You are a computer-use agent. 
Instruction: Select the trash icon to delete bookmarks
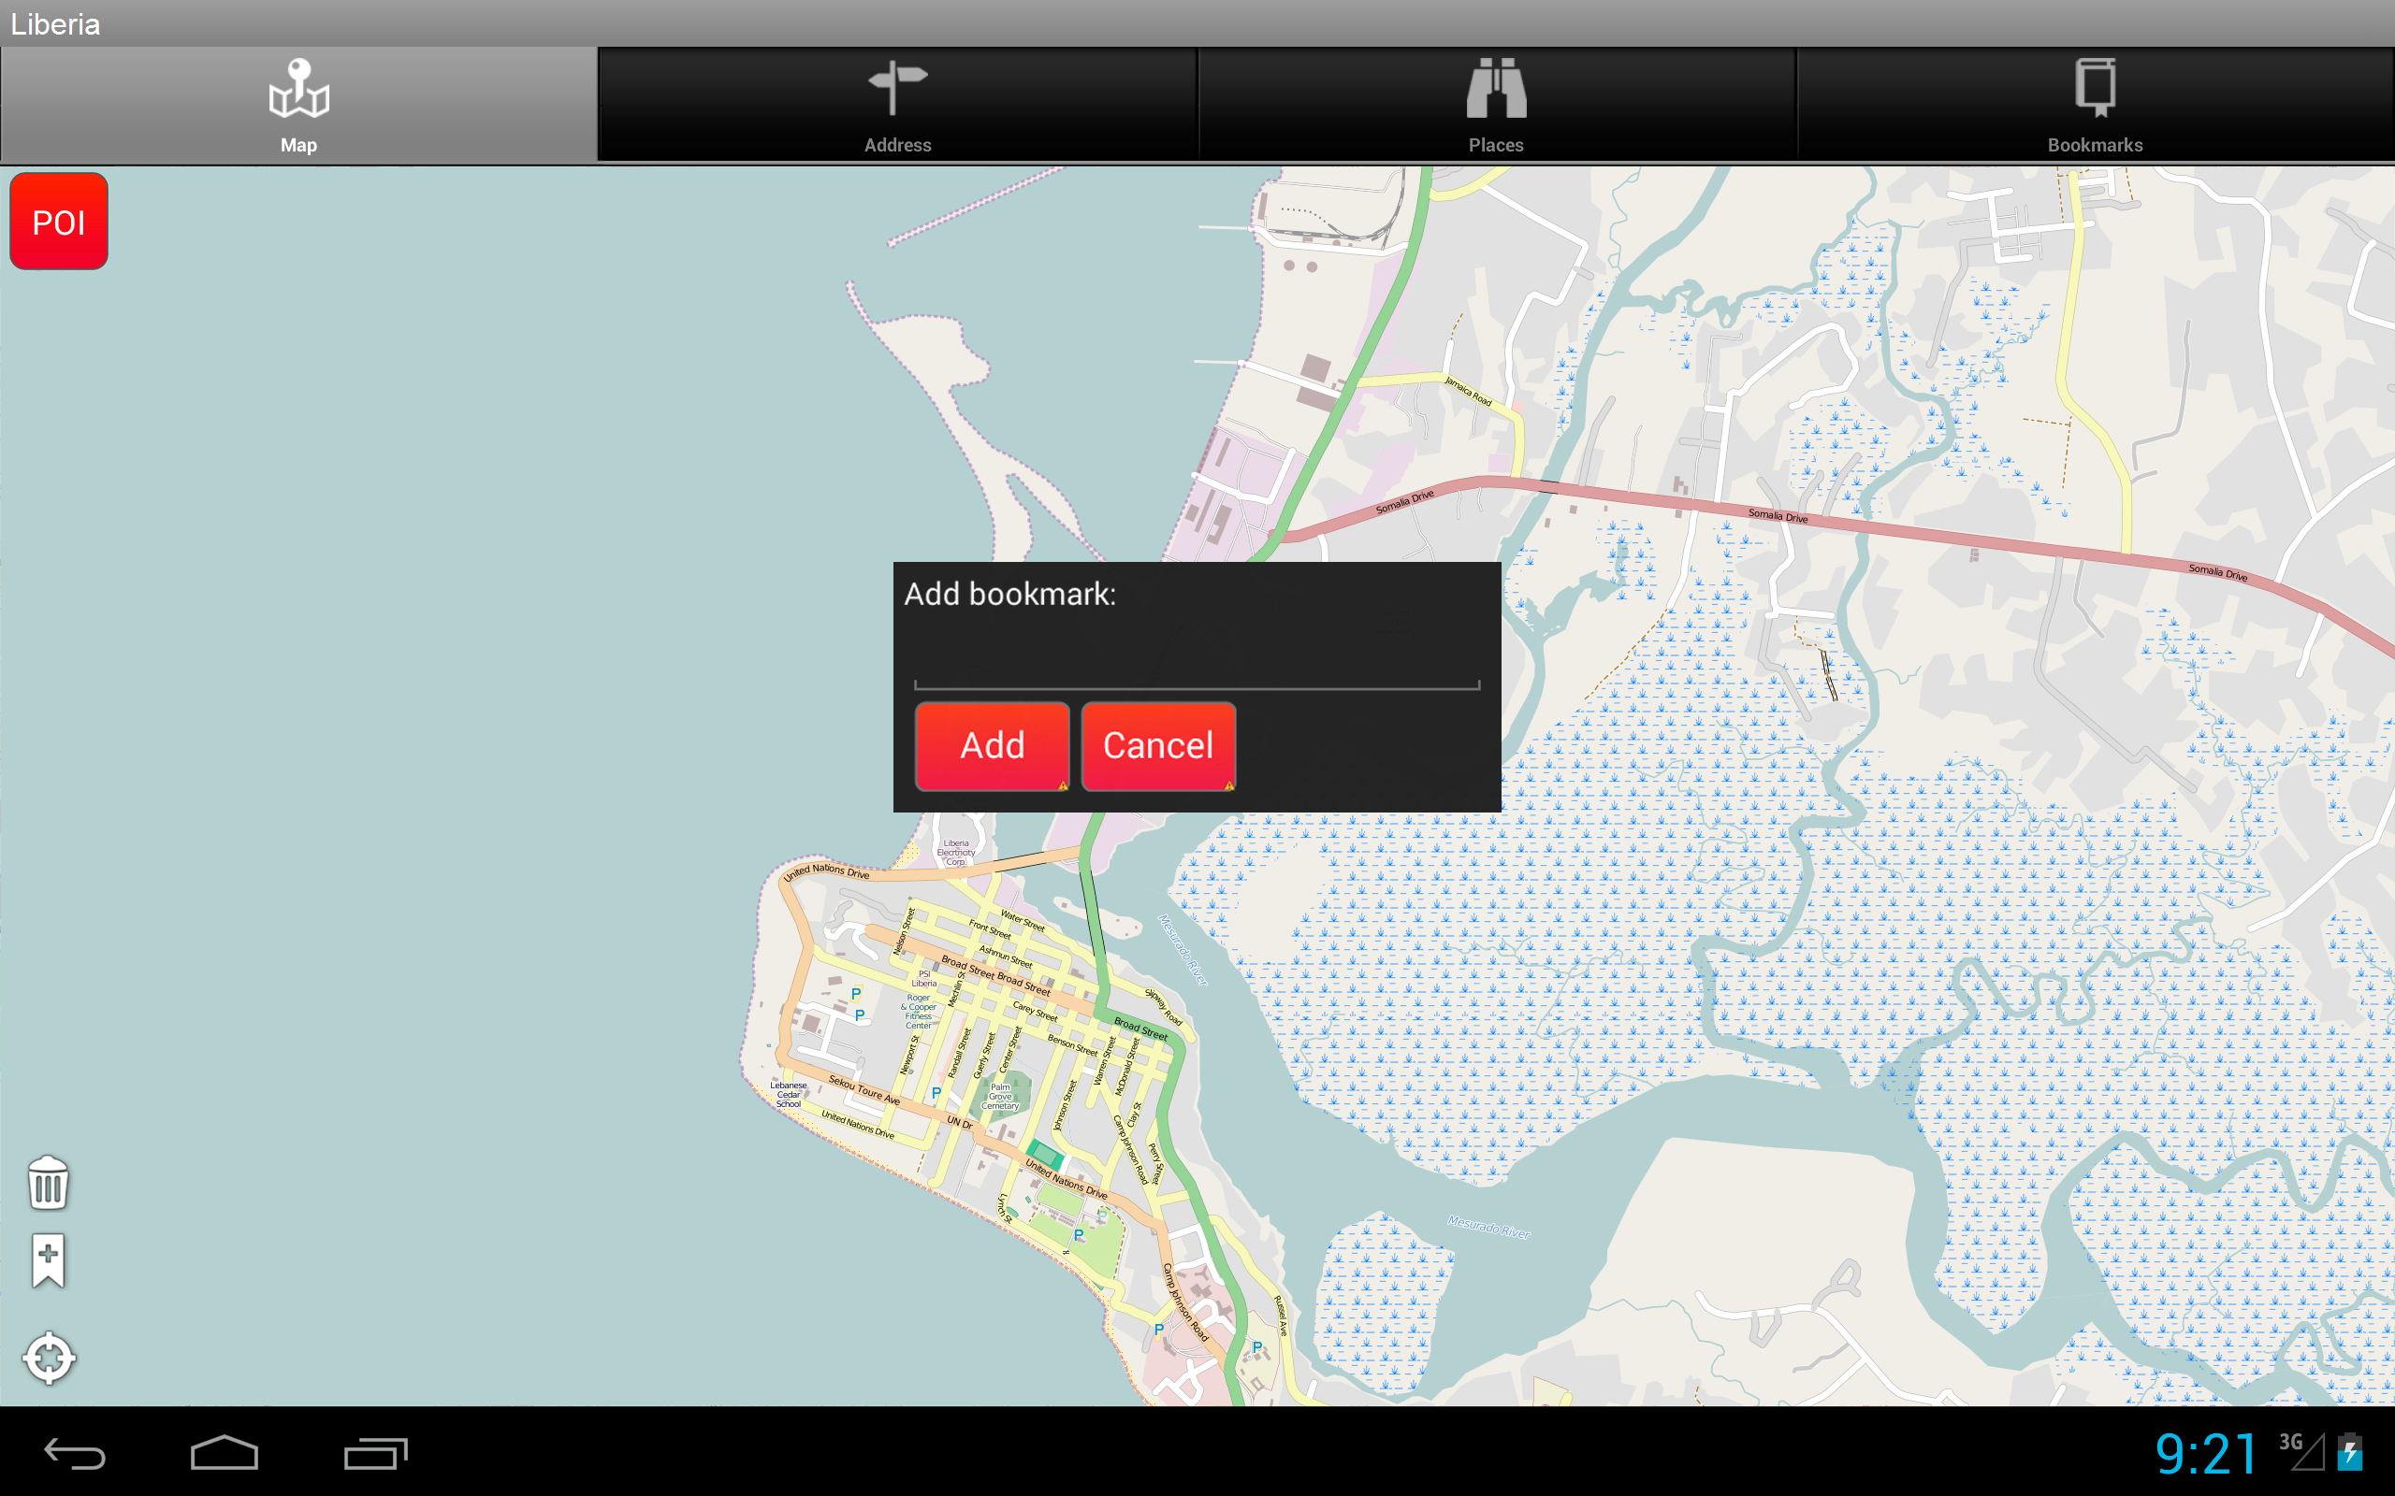coord(47,1184)
